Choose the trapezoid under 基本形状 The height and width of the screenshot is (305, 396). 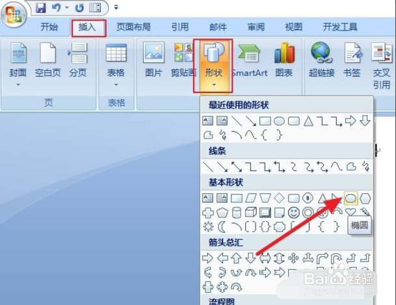click(x=265, y=198)
